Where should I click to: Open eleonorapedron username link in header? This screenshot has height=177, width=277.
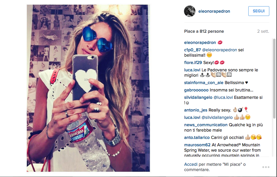(x=214, y=11)
